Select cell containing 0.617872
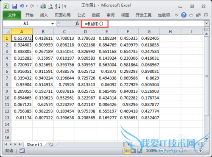This screenshot has width=212, height=157. pos(22,38)
